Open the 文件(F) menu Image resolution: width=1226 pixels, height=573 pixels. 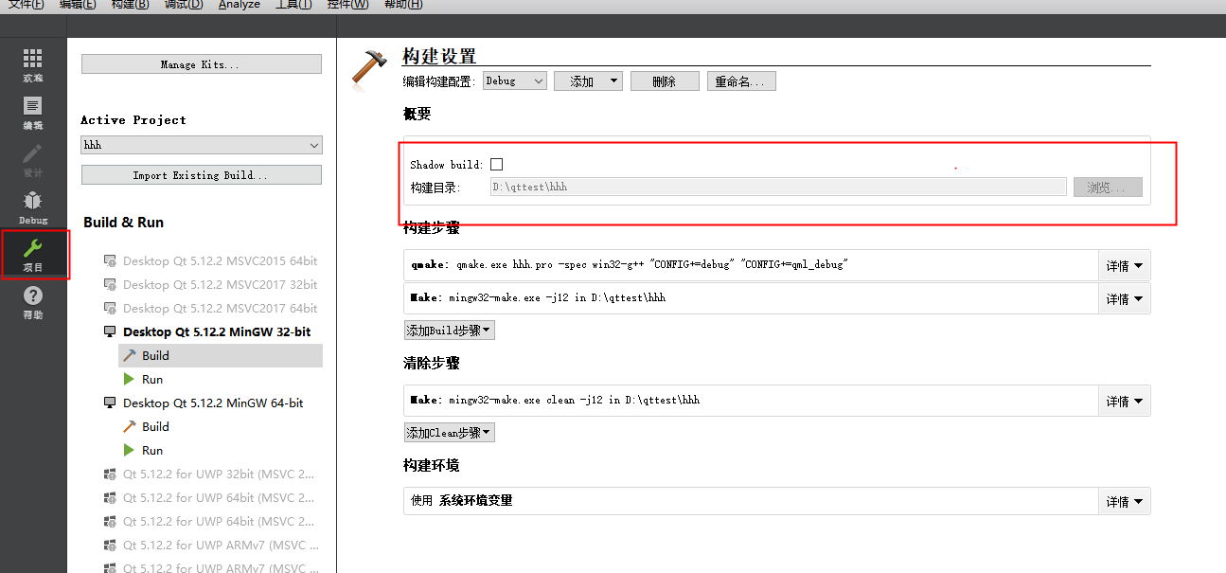tap(27, 5)
